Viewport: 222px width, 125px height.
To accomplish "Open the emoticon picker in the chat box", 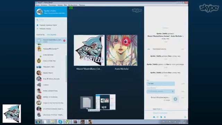I will click(185, 117).
